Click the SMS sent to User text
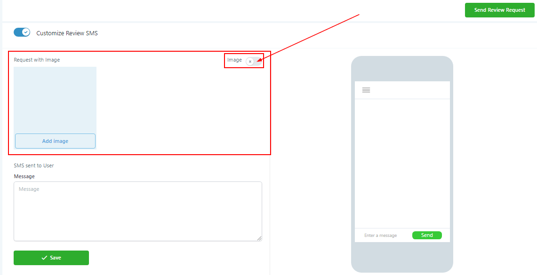Image resolution: width=537 pixels, height=275 pixels. [34, 165]
